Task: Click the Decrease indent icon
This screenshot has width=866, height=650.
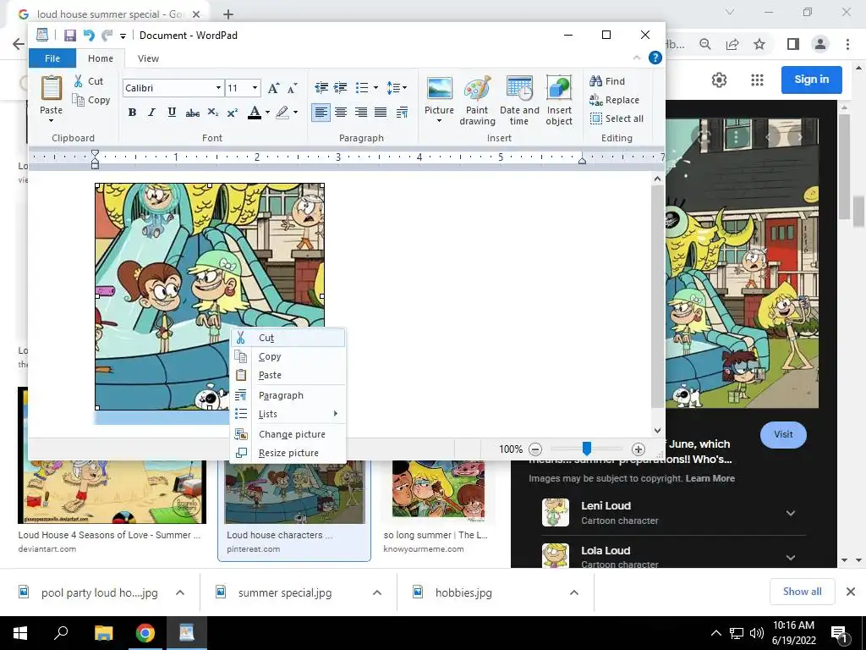Action: coord(321,87)
